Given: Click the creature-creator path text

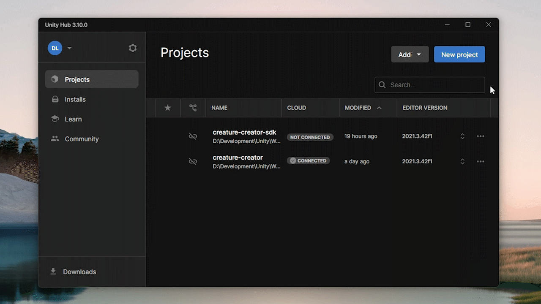Looking at the screenshot, I should pyautogui.click(x=246, y=166).
